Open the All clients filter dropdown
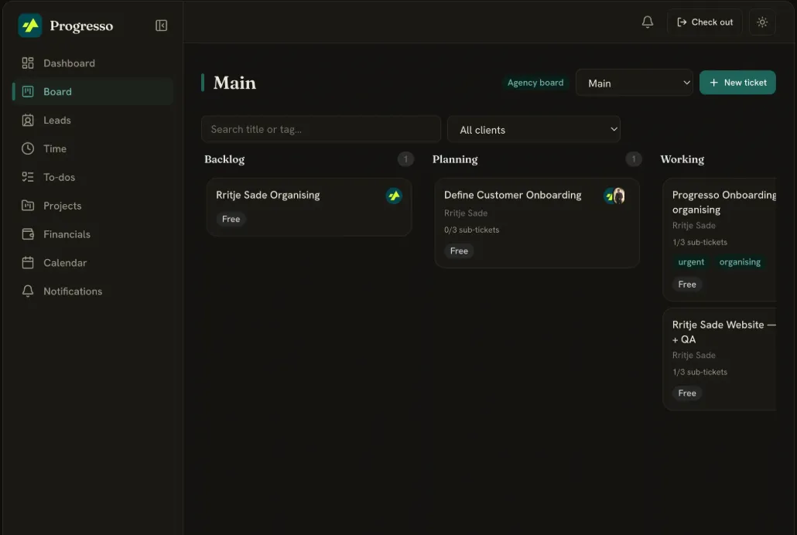The image size is (797, 535). click(x=534, y=130)
